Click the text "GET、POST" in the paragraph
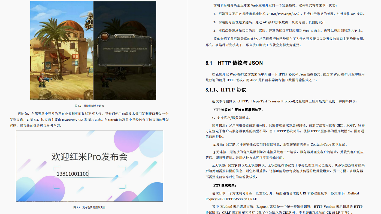The image size is (381, 214). [346, 125]
